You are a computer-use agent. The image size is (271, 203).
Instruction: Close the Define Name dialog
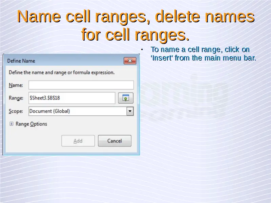click(x=130, y=61)
